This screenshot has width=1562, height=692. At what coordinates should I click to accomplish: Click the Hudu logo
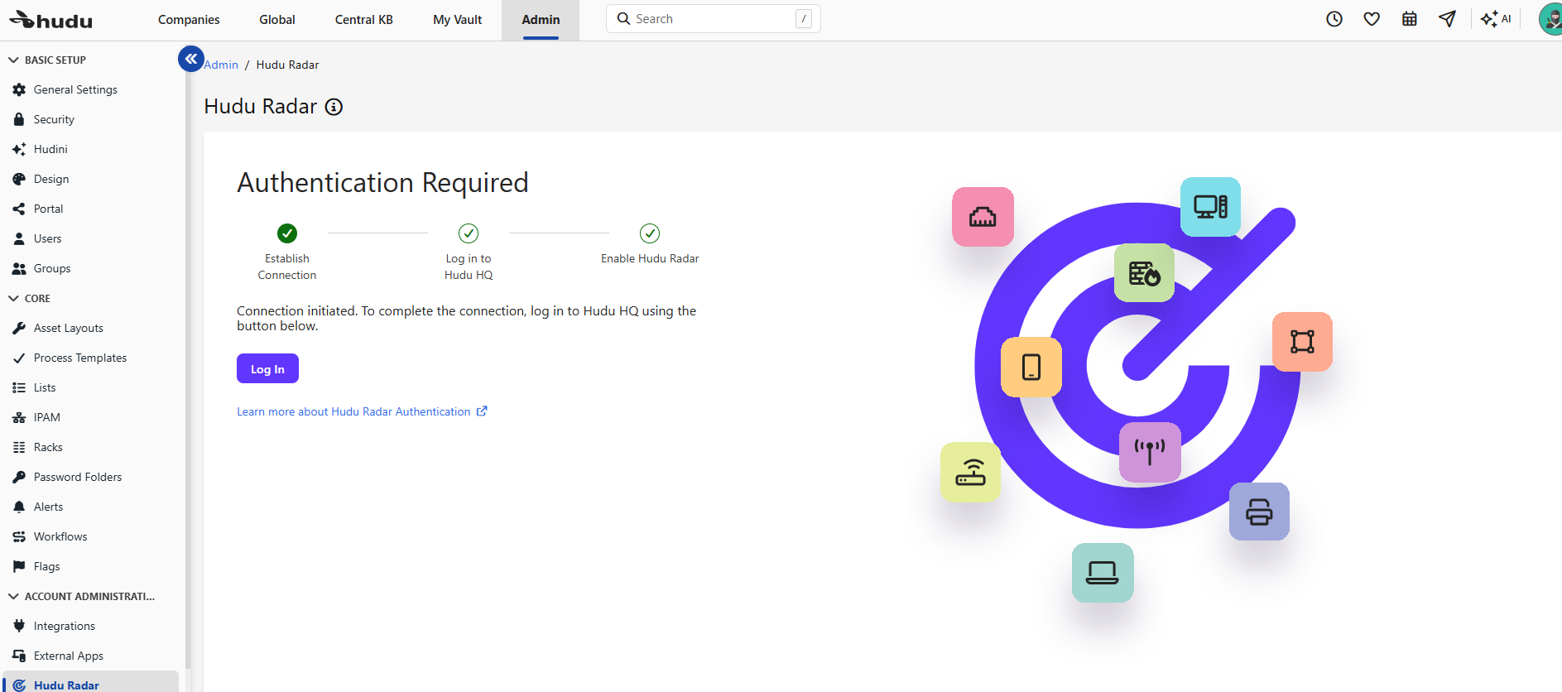click(51, 20)
